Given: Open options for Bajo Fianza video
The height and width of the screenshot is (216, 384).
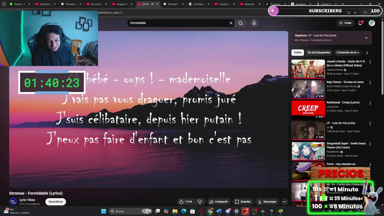Looking at the screenshot, I should (370, 82).
